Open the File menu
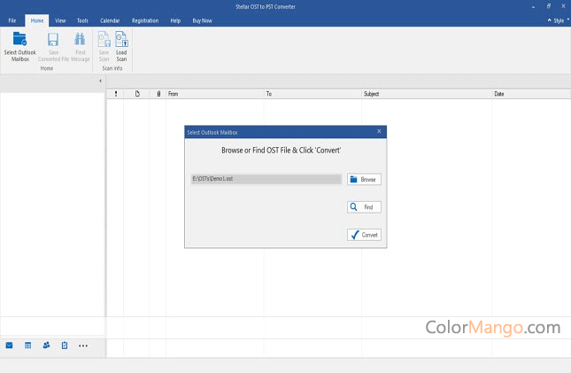The image size is (571, 373). click(x=12, y=20)
